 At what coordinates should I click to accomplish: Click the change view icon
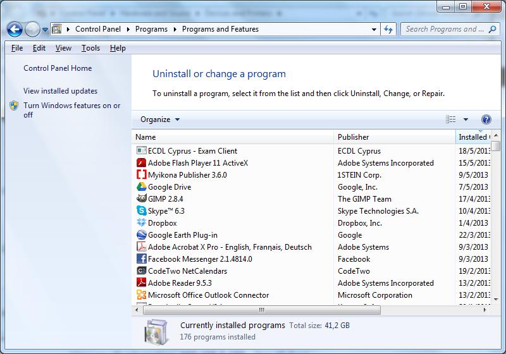pos(450,119)
